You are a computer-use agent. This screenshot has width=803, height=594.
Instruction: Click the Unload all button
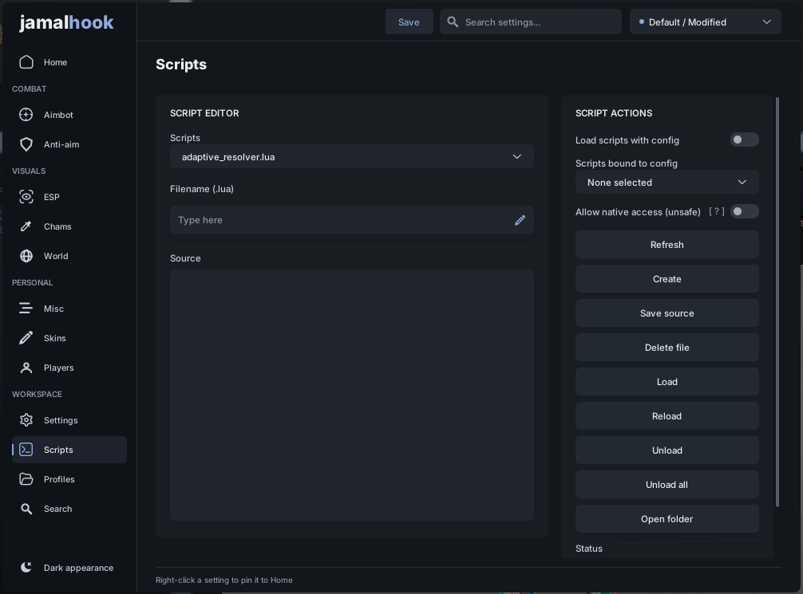667,485
